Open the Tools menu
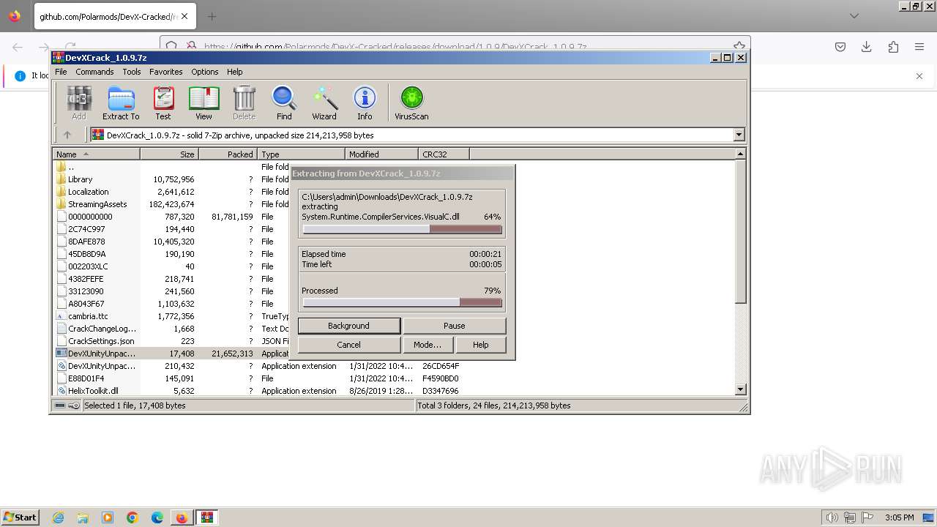The image size is (937, 527). [132, 72]
